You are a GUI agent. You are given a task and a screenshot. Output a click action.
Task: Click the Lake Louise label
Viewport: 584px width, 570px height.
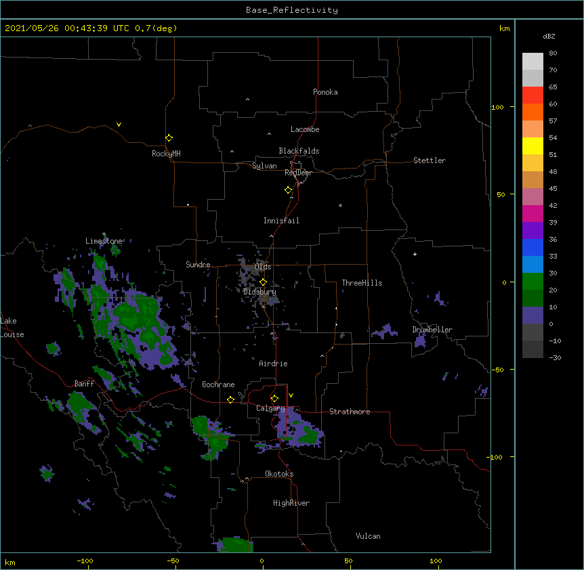tap(12, 328)
